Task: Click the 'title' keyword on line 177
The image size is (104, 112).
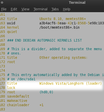Action: point(12,84)
